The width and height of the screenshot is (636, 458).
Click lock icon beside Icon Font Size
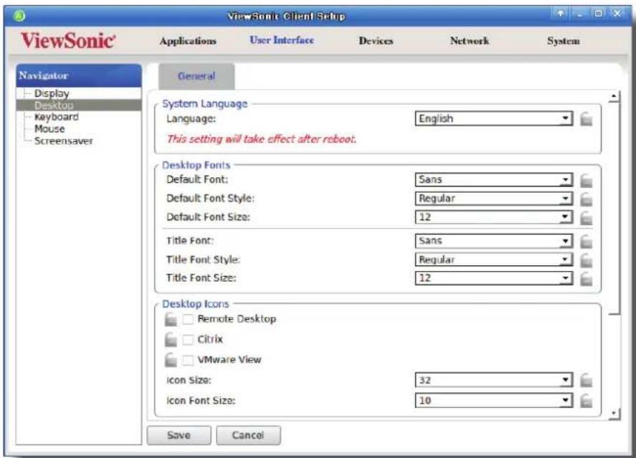pos(586,401)
